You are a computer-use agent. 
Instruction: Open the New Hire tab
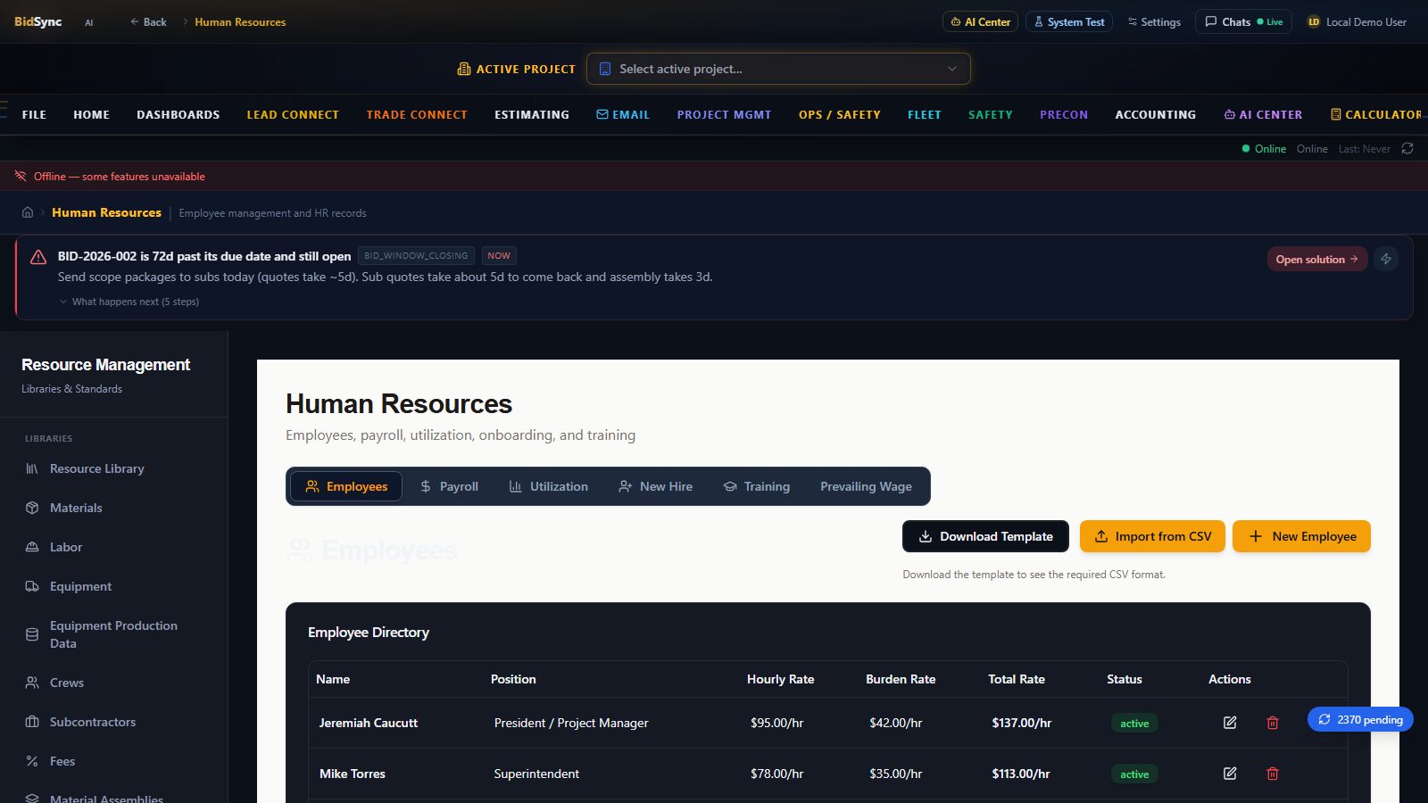655,486
